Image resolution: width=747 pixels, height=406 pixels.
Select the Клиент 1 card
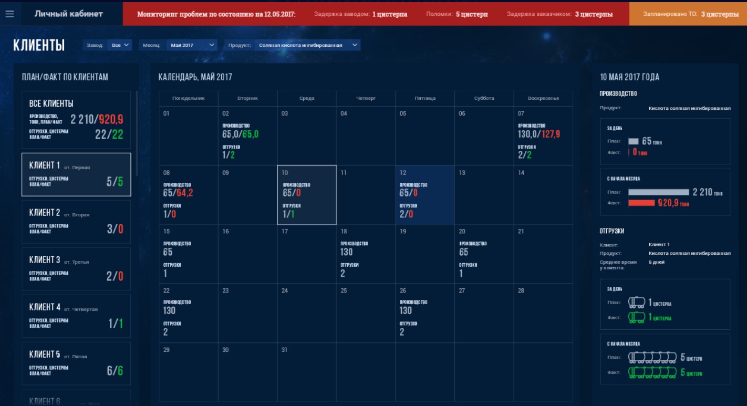(x=76, y=174)
